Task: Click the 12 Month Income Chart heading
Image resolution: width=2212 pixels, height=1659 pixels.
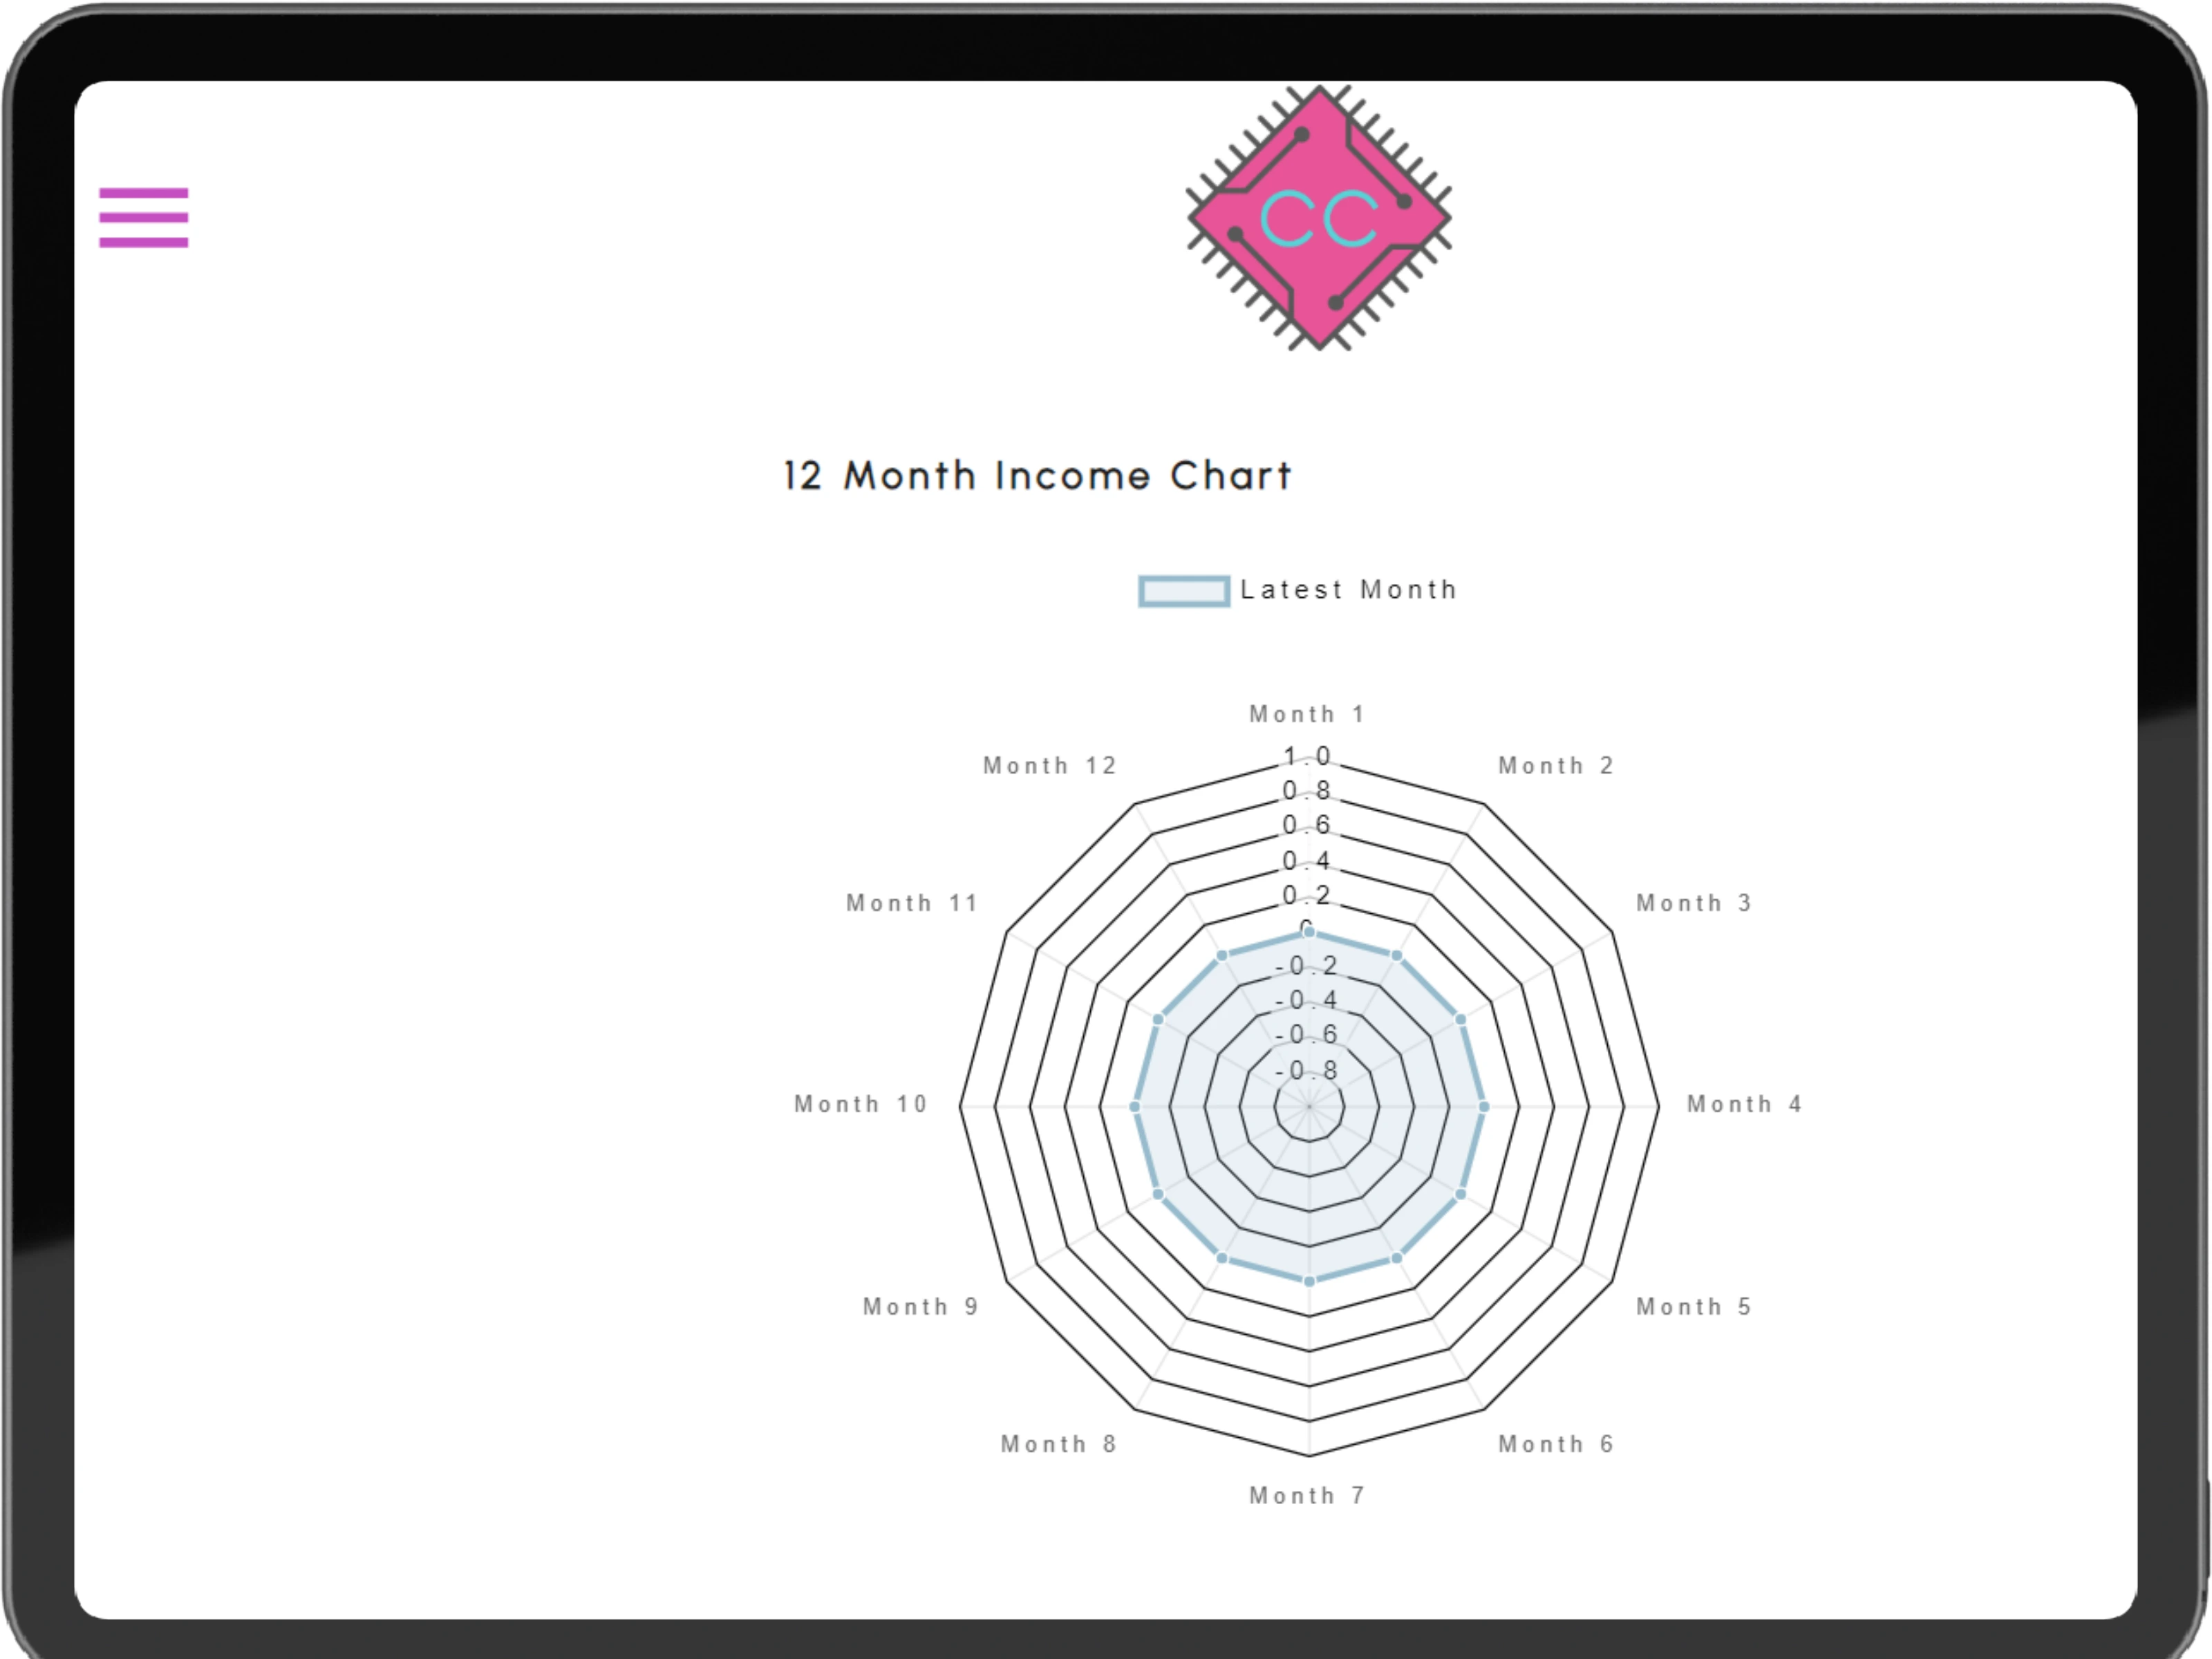Action: (1037, 476)
